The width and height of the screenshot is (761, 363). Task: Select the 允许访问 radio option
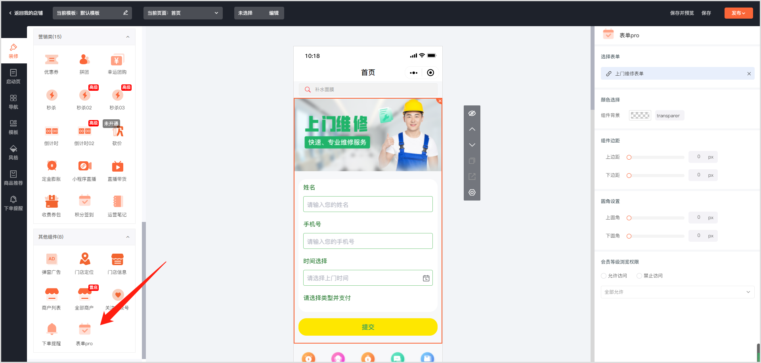pyautogui.click(x=604, y=276)
